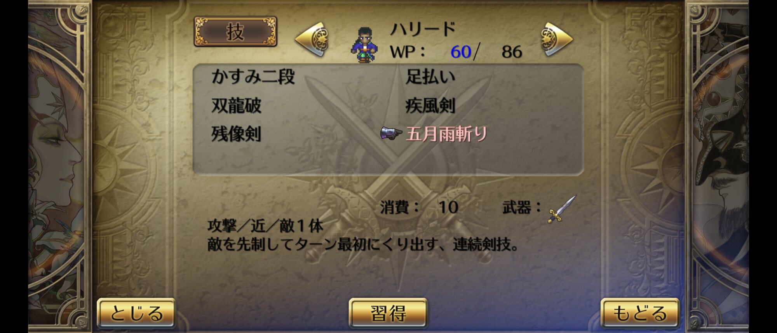Tap the 消費 10 cost label
The image size is (777, 333).
(x=419, y=207)
